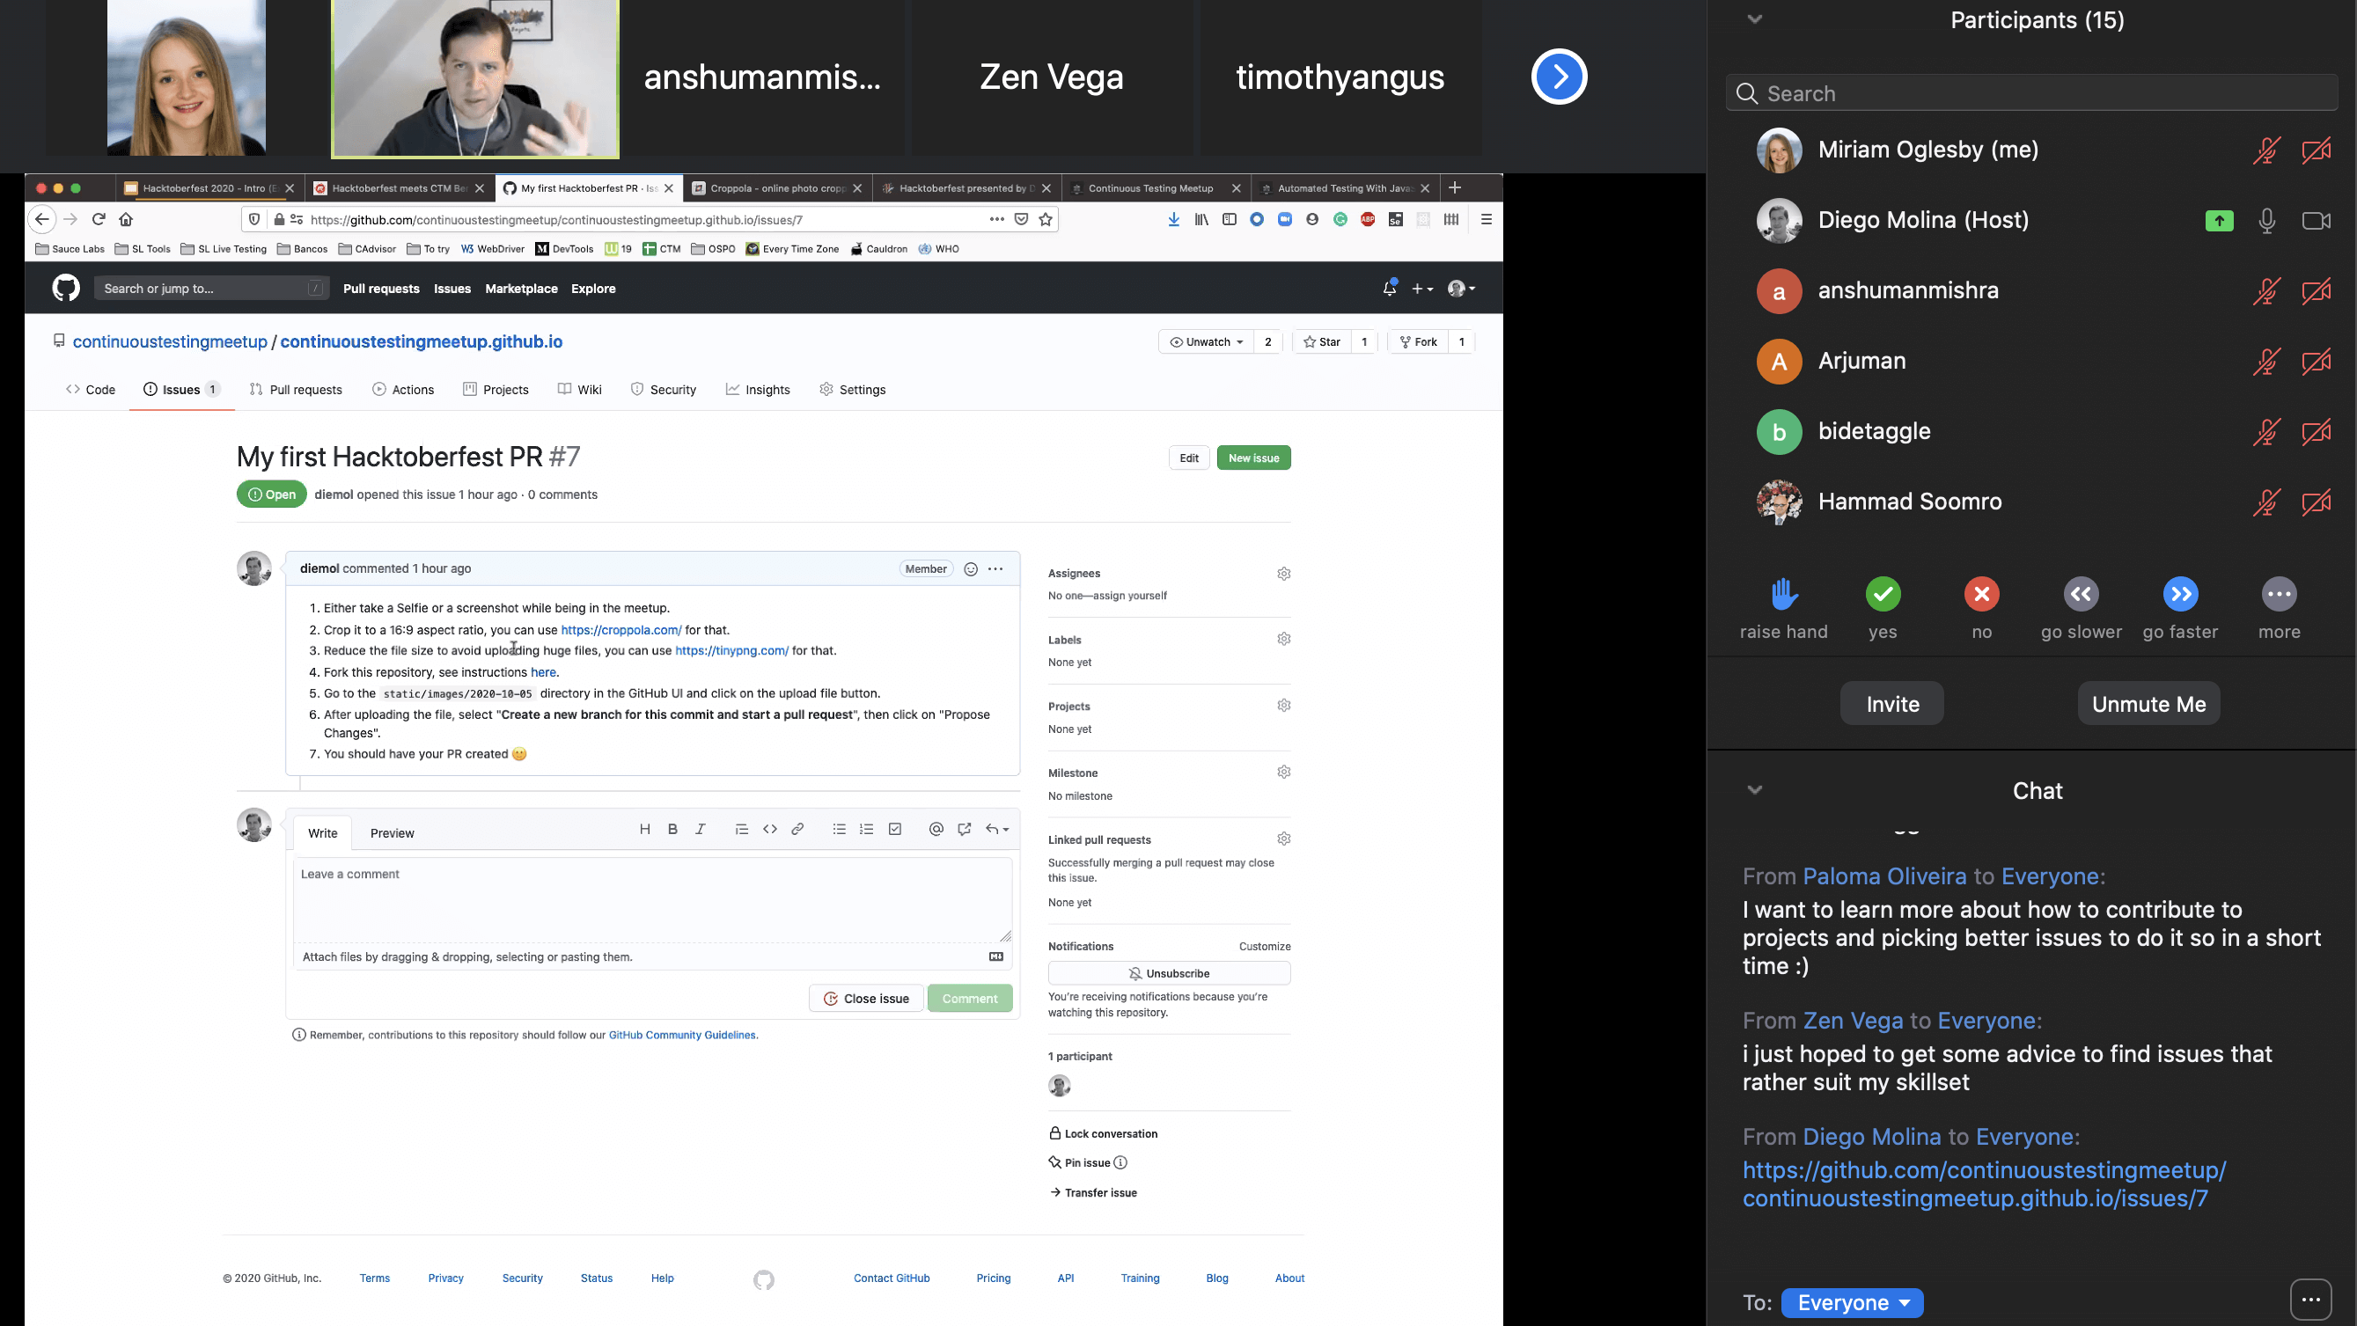The image size is (2357, 1326).
Task: Click GitHub Search or jump to field
Action: click(x=210, y=288)
